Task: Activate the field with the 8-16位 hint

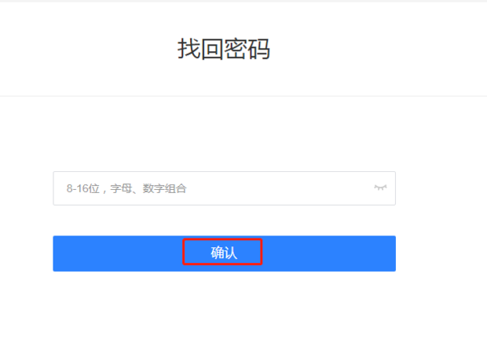Action: click(x=224, y=188)
